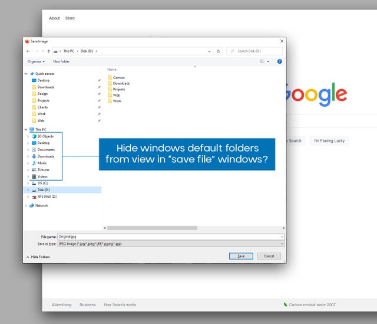This screenshot has width=377, height=324.
Task: Select Work in Quick access
Action: pos(41,114)
